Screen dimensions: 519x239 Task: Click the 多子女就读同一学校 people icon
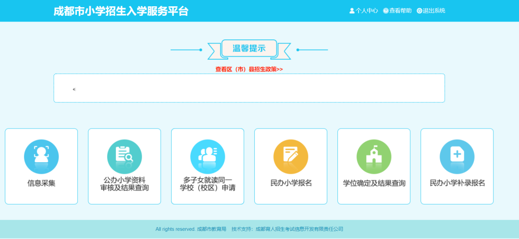tap(208, 156)
